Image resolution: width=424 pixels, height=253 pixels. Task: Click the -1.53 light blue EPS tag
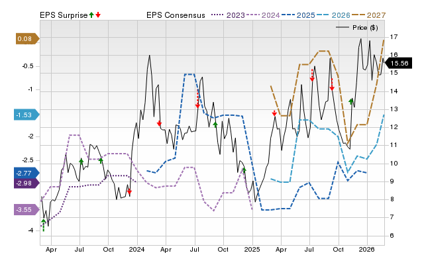(26, 115)
